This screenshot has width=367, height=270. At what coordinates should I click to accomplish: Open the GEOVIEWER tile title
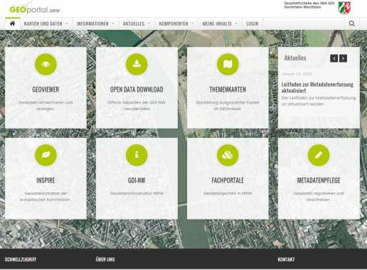(x=46, y=90)
